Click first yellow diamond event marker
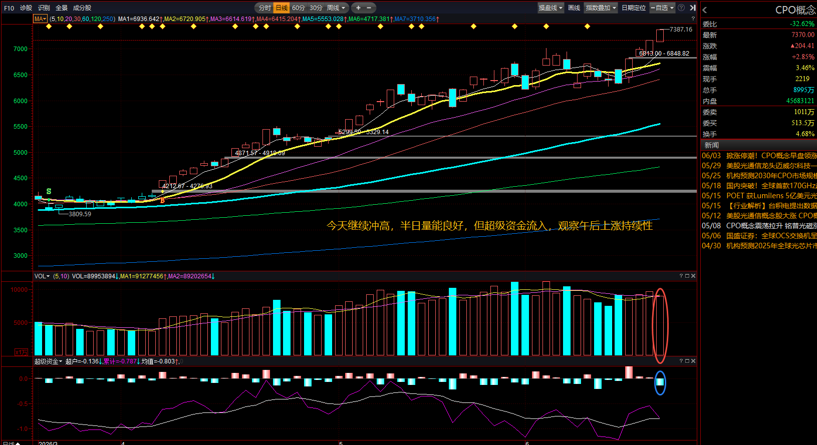 [49, 26]
